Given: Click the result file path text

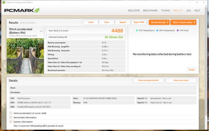Looking at the screenshot, I should click(x=39, y=126).
